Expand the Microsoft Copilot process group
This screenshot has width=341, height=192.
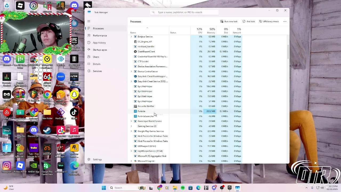click(x=131, y=161)
